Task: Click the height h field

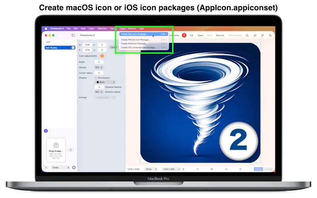Action: click(87, 50)
